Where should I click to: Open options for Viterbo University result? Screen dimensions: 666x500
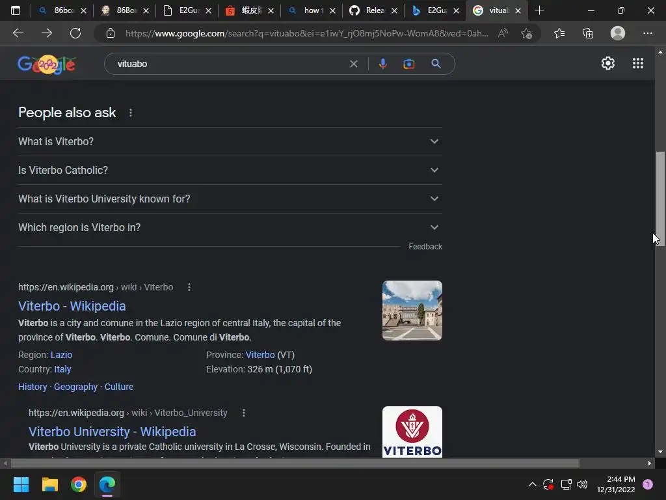pos(243,413)
